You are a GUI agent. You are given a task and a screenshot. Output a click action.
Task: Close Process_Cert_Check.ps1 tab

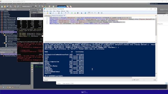(x=65, y=16)
